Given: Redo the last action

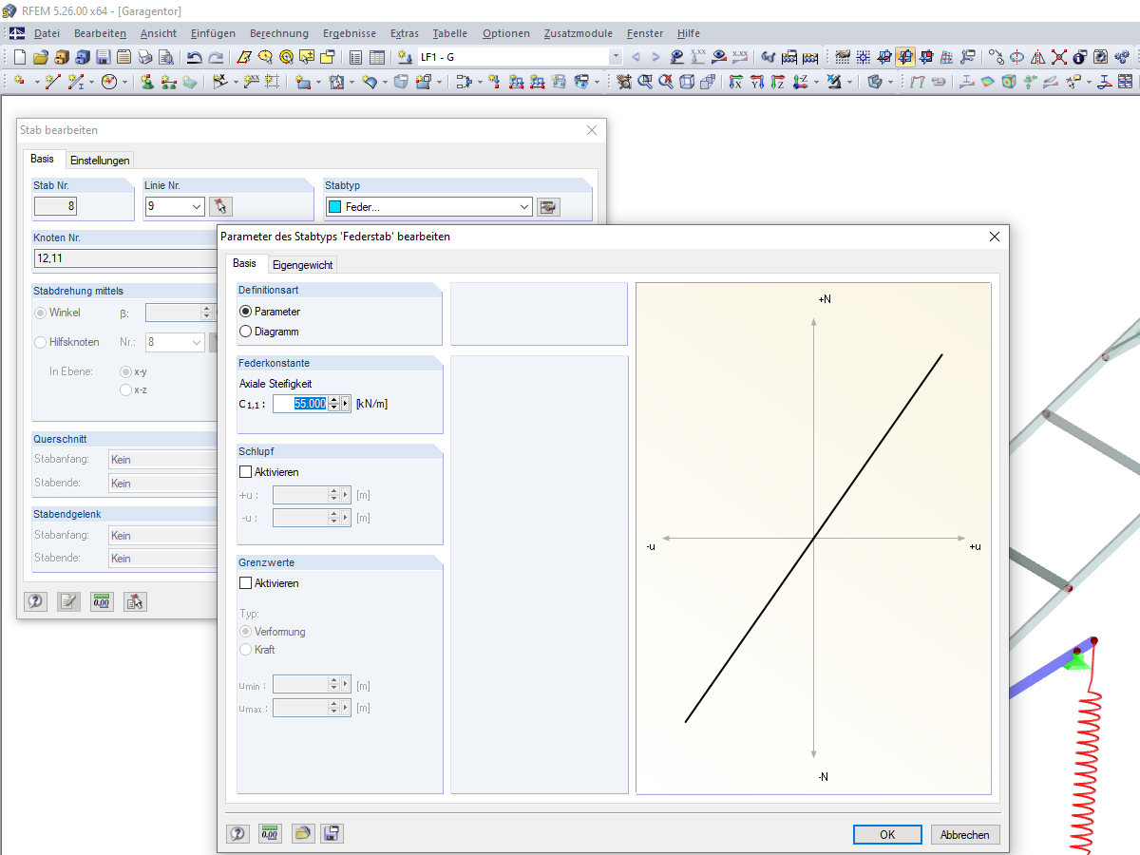Looking at the screenshot, I should tap(216, 57).
